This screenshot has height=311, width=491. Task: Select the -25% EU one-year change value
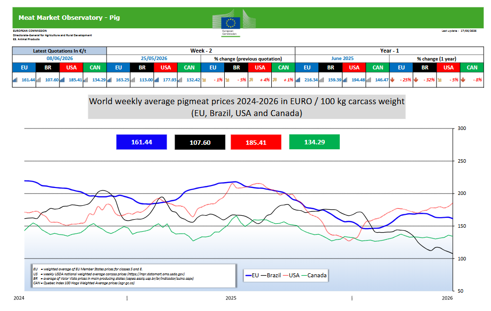pyautogui.click(x=406, y=80)
